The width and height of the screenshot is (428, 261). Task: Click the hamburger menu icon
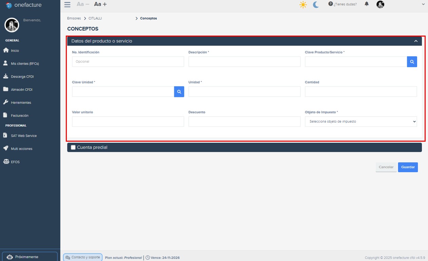(67, 4)
